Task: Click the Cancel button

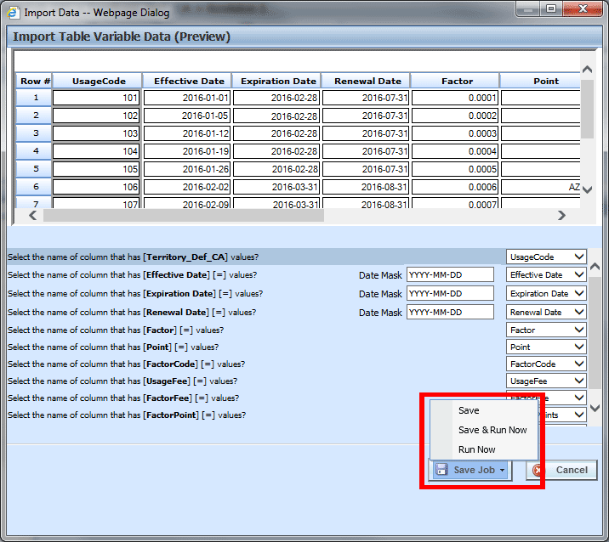Action: 561,470
